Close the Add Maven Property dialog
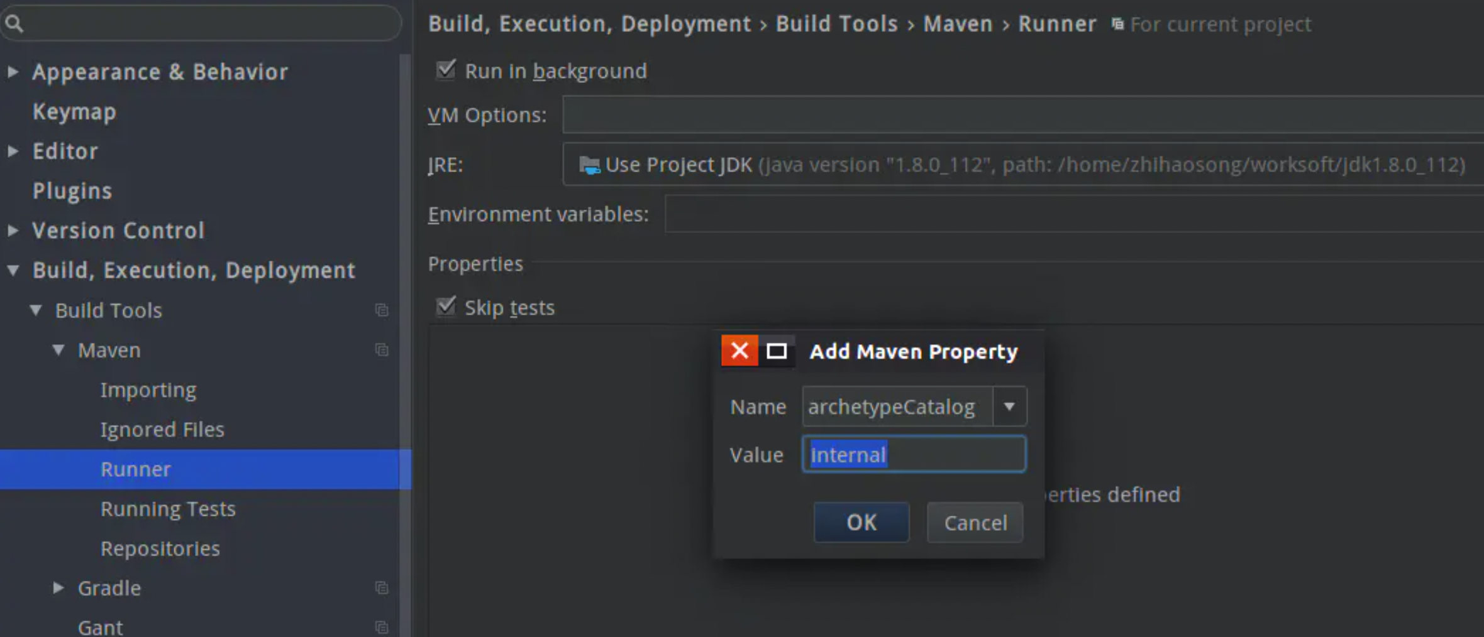Screen dimensions: 1484x637 pyautogui.click(x=739, y=351)
